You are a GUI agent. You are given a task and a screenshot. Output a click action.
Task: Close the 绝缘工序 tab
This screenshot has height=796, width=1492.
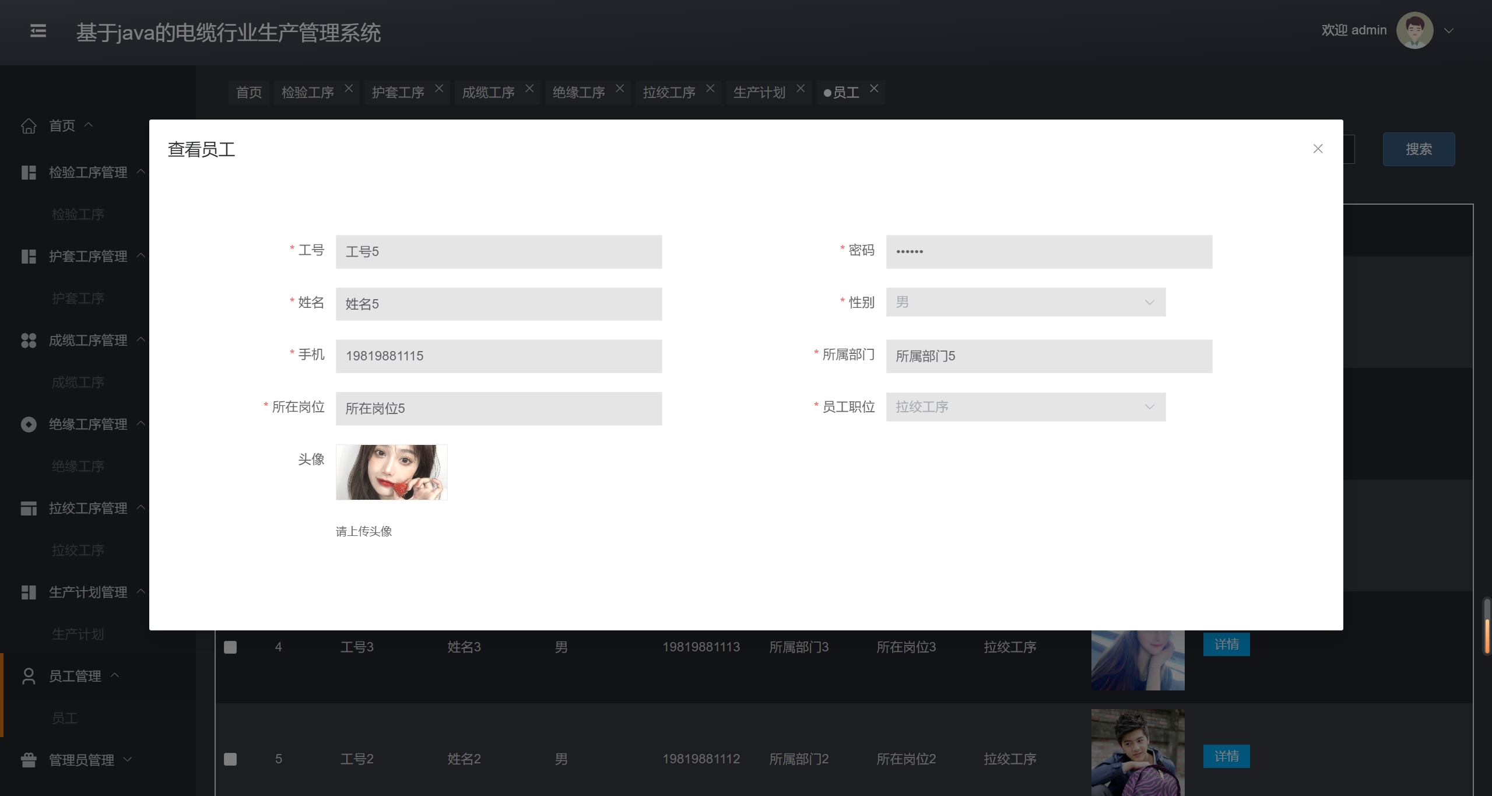point(620,88)
